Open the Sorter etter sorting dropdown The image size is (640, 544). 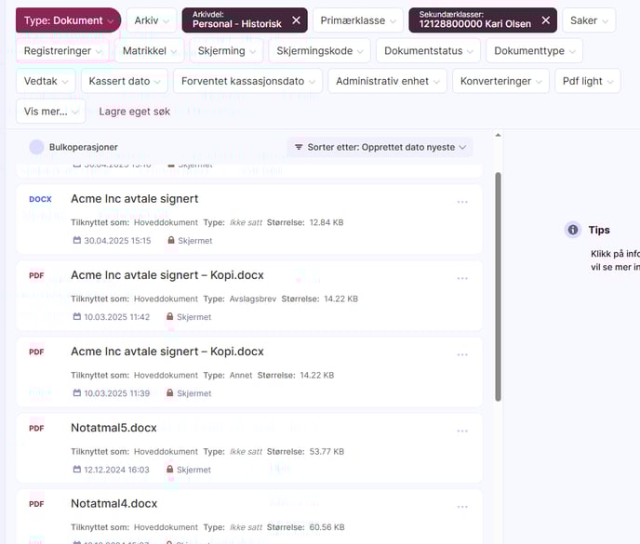tap(380, 147)
